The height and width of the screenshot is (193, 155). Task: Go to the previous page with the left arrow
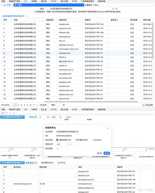(x=12, y=105)
